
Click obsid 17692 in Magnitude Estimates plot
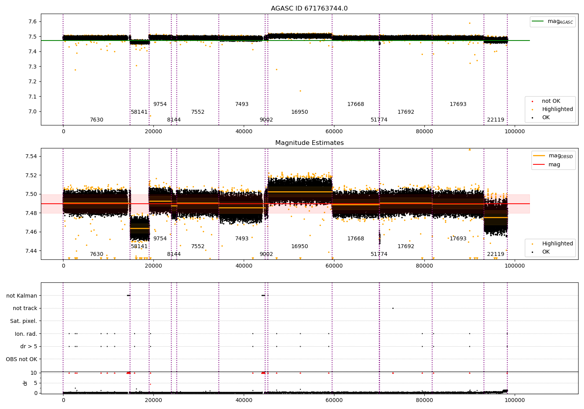point(406,247)
